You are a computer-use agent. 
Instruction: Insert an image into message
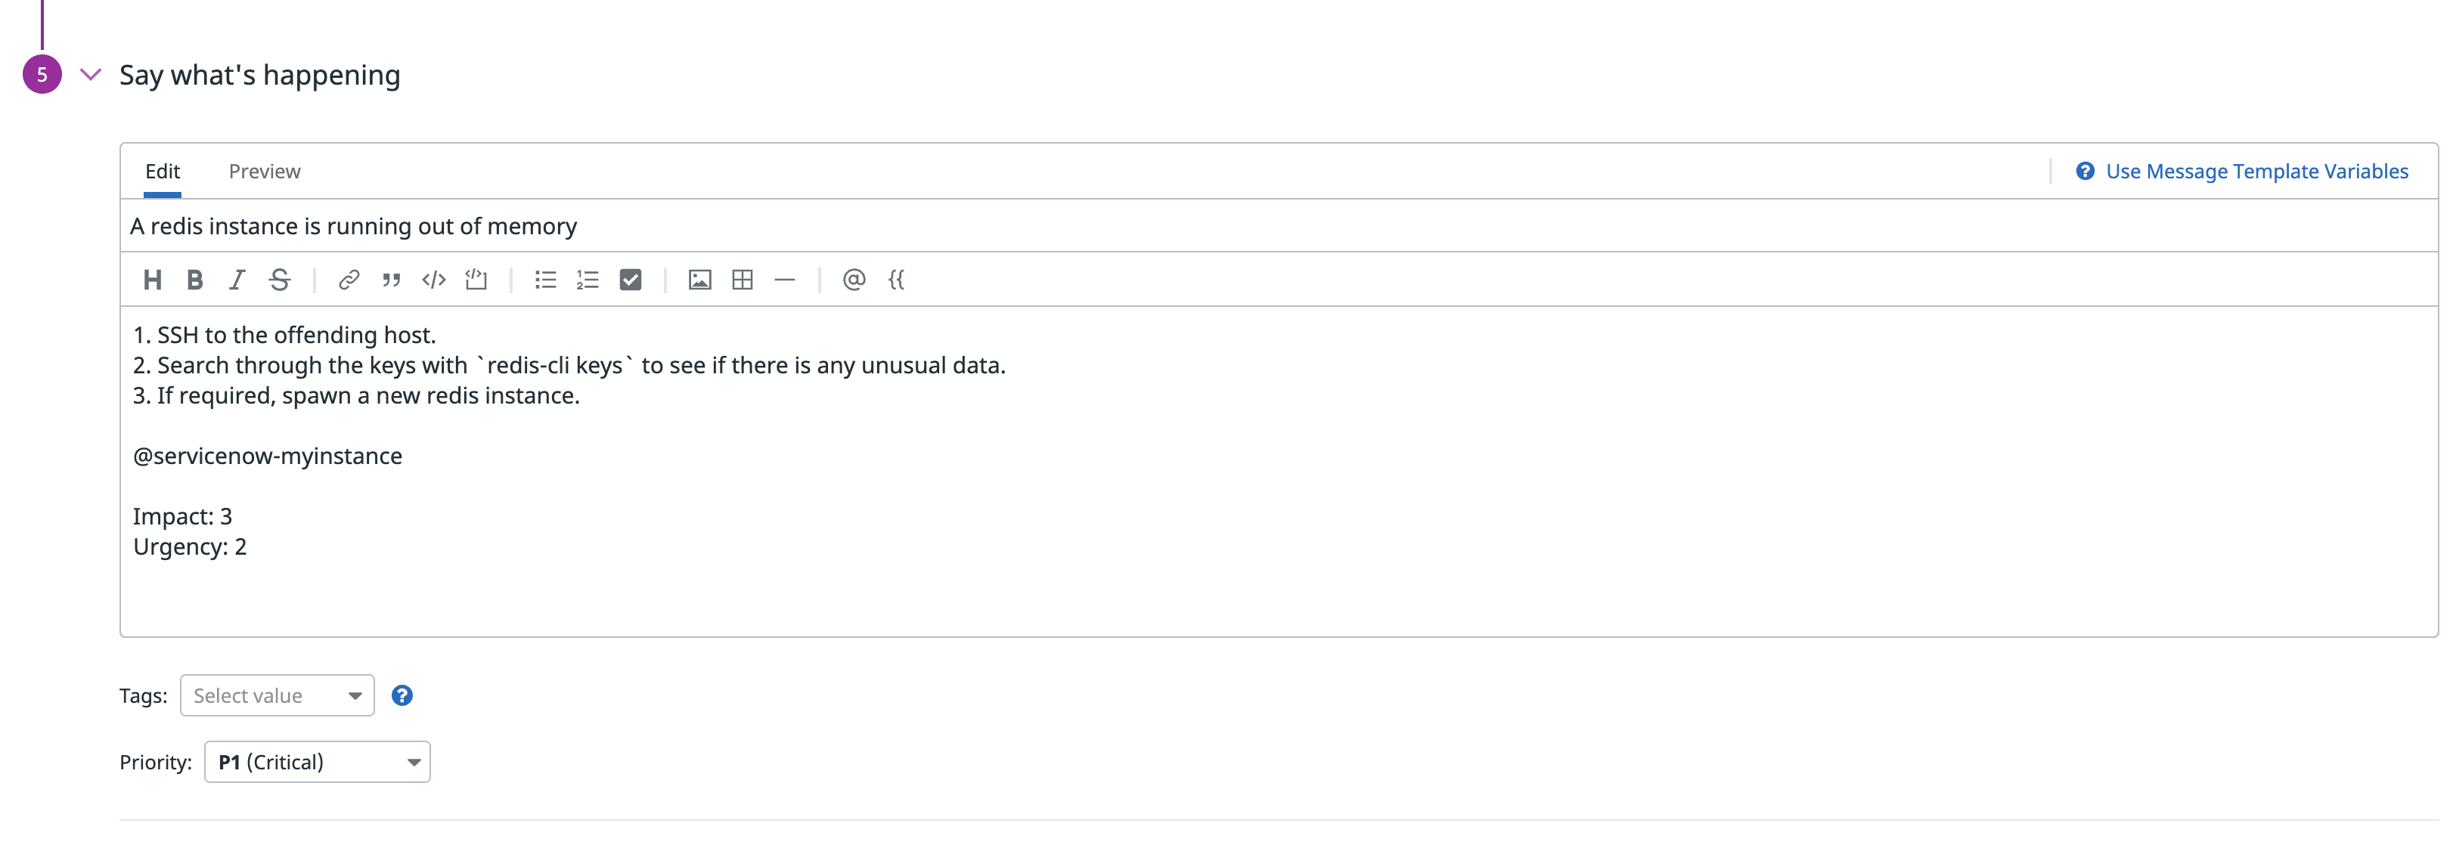click(x=699, y=280)
